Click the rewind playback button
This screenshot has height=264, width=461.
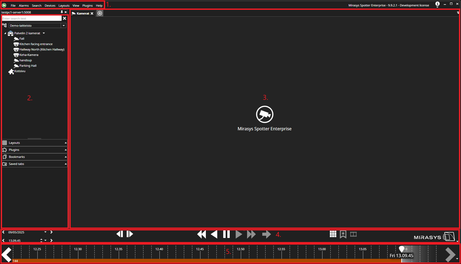click(x=201, y=234)
